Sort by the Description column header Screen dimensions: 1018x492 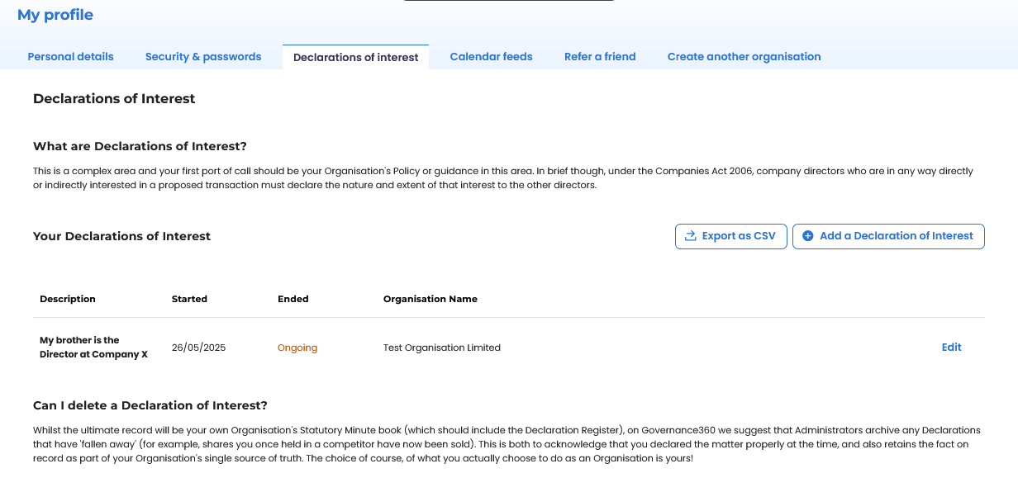pyautogui.click(x=67, y=299)
